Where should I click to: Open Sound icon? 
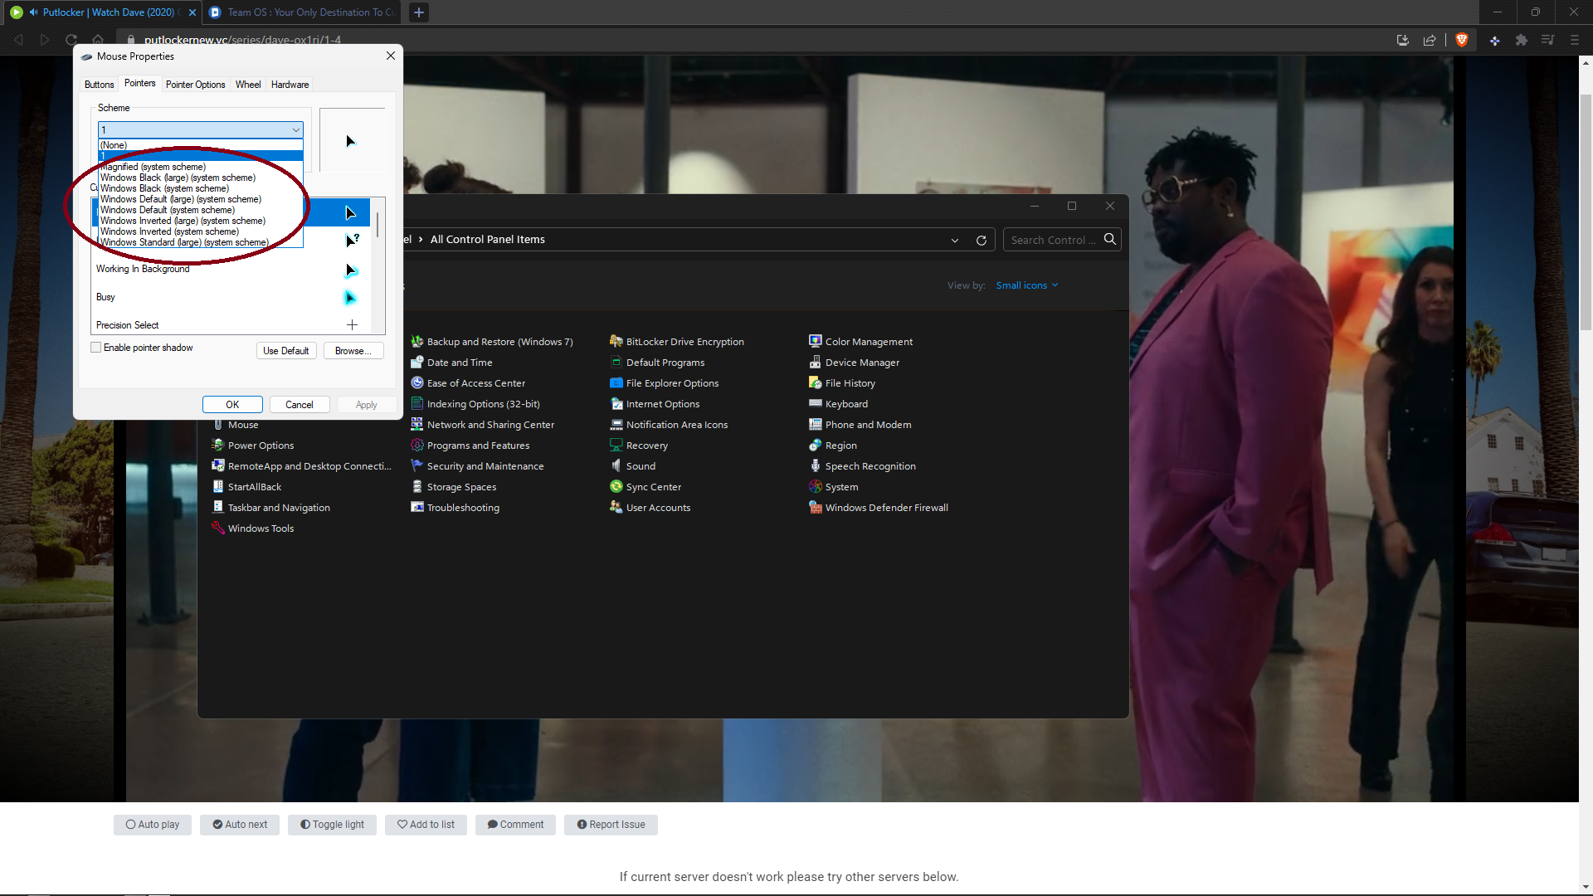click(616, 465)
